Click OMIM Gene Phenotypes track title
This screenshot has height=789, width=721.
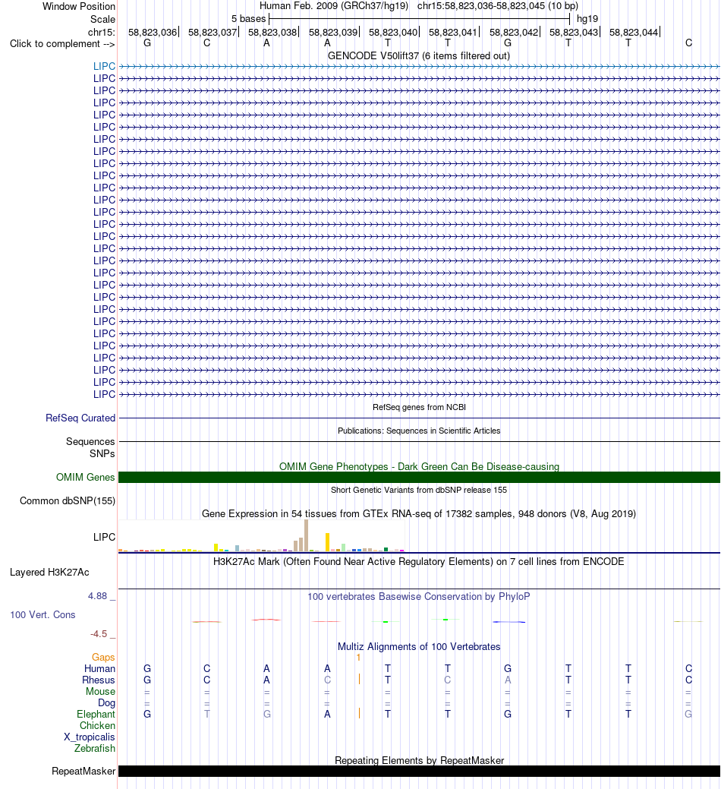coord(420,466)
